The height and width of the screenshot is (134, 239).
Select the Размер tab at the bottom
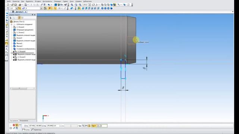point(26,130)
